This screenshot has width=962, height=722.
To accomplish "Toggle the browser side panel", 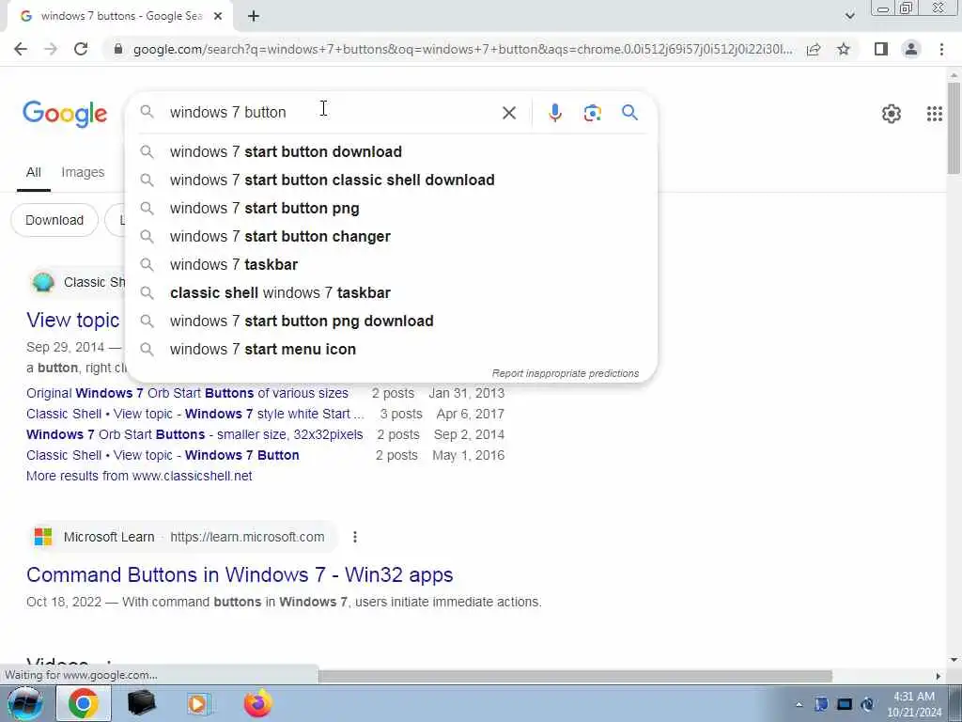I will click(881, 49).
